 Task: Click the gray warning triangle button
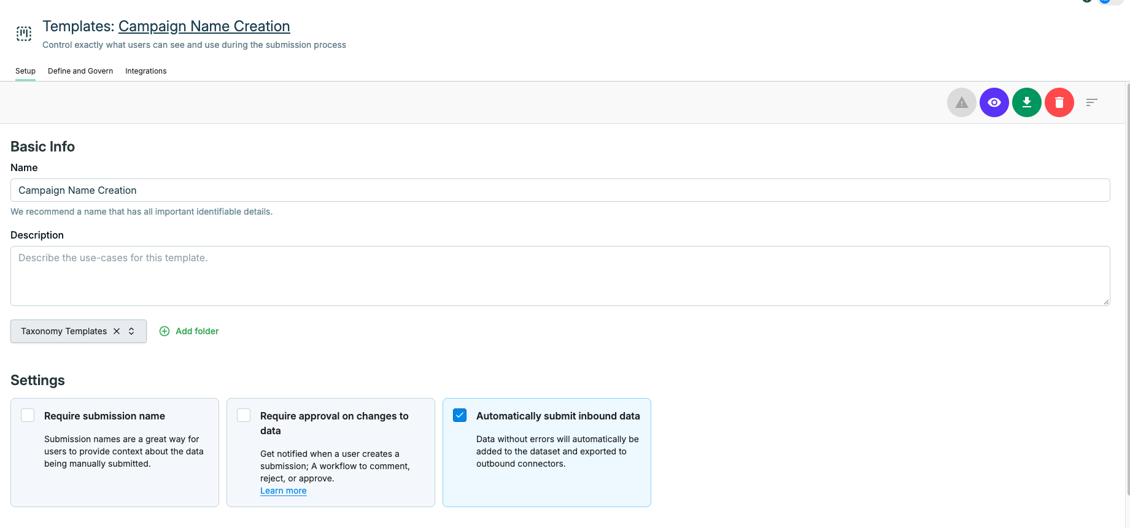point(962,102)
